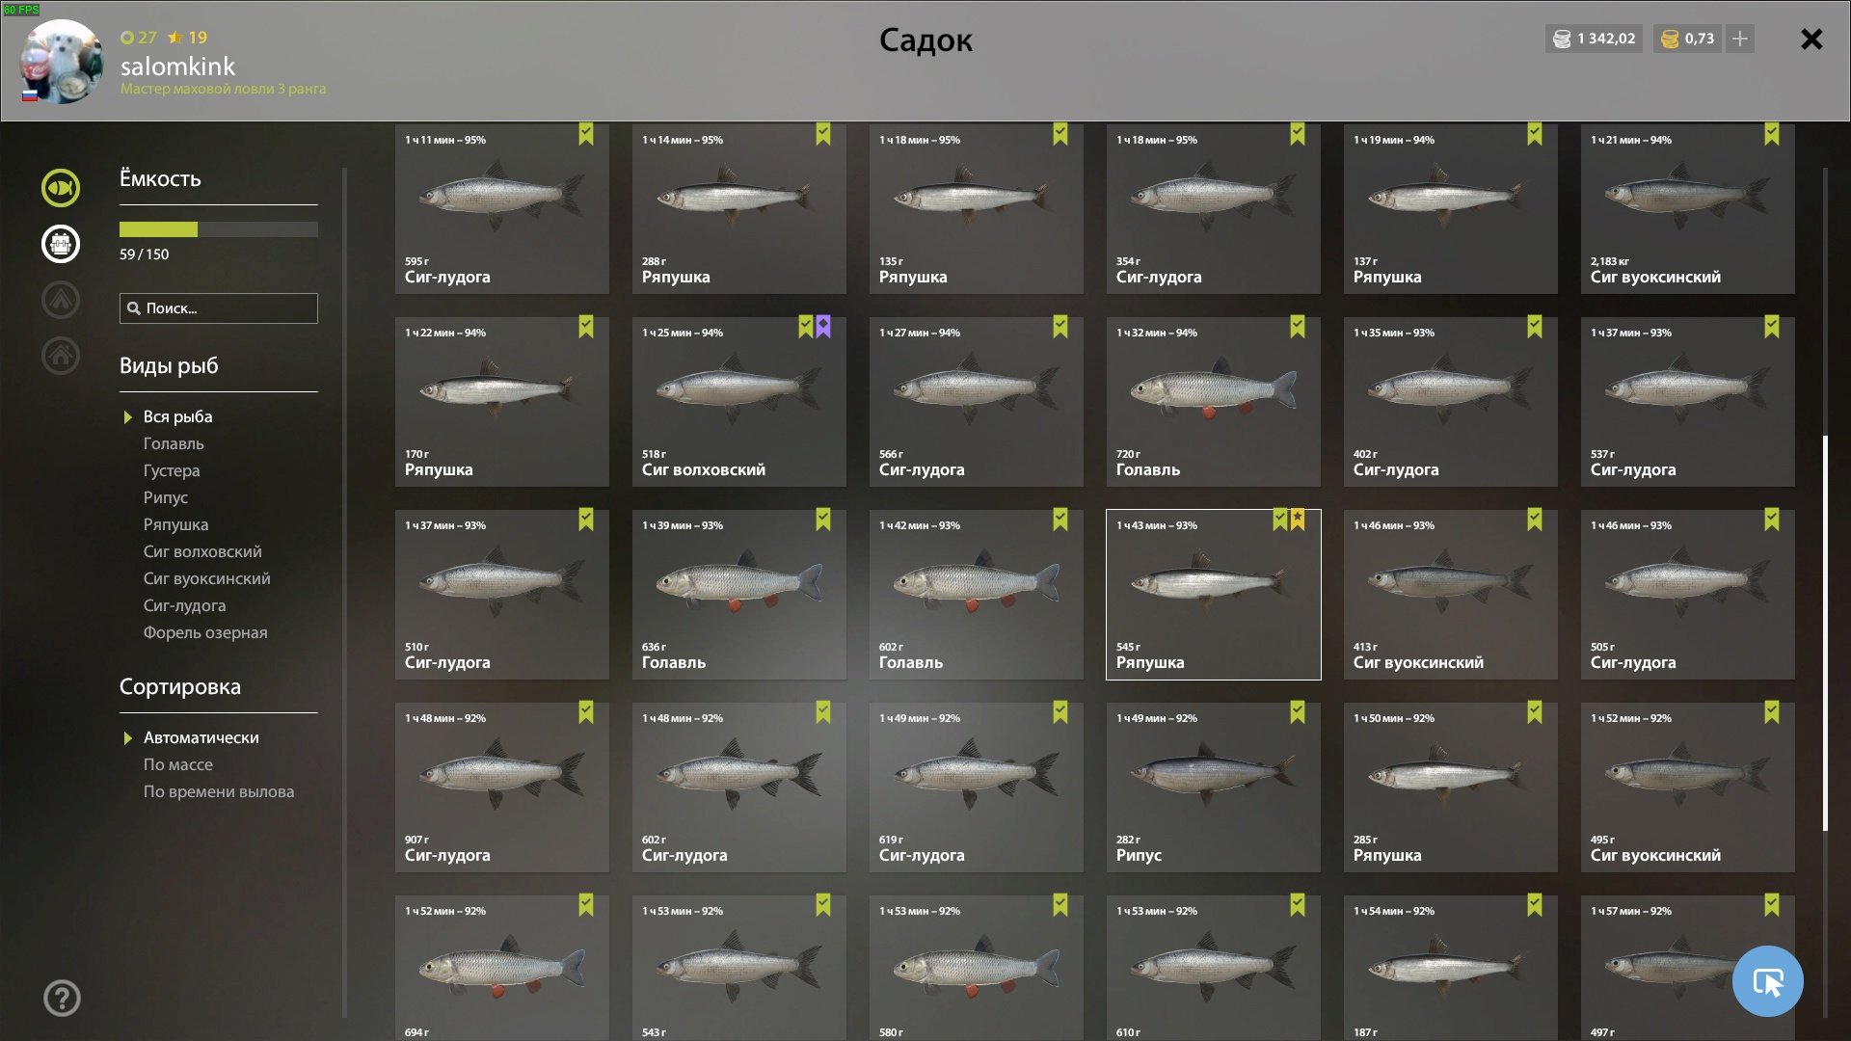Viewport: 1851px width, 1041px height.
Task: Show all fish with Вся рыба
Action: tap(177, 416)
